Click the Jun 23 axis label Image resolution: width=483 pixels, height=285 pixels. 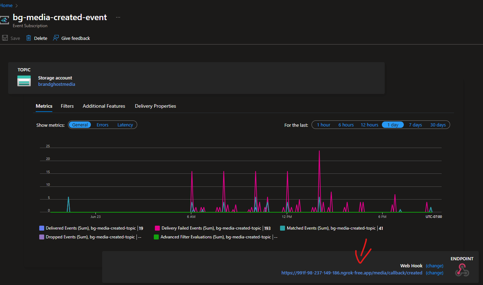95,216
